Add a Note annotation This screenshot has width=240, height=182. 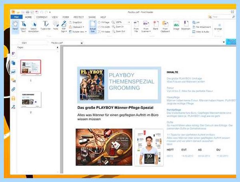(x=56, y=26)
